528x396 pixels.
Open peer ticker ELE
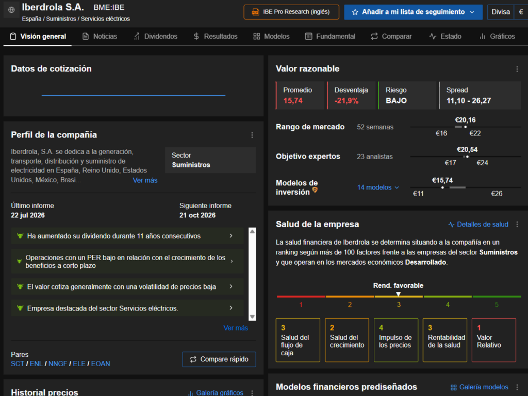click(79, 364)
